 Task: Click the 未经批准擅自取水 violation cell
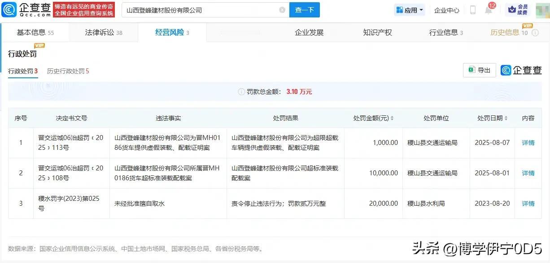[x=140, y=204]
